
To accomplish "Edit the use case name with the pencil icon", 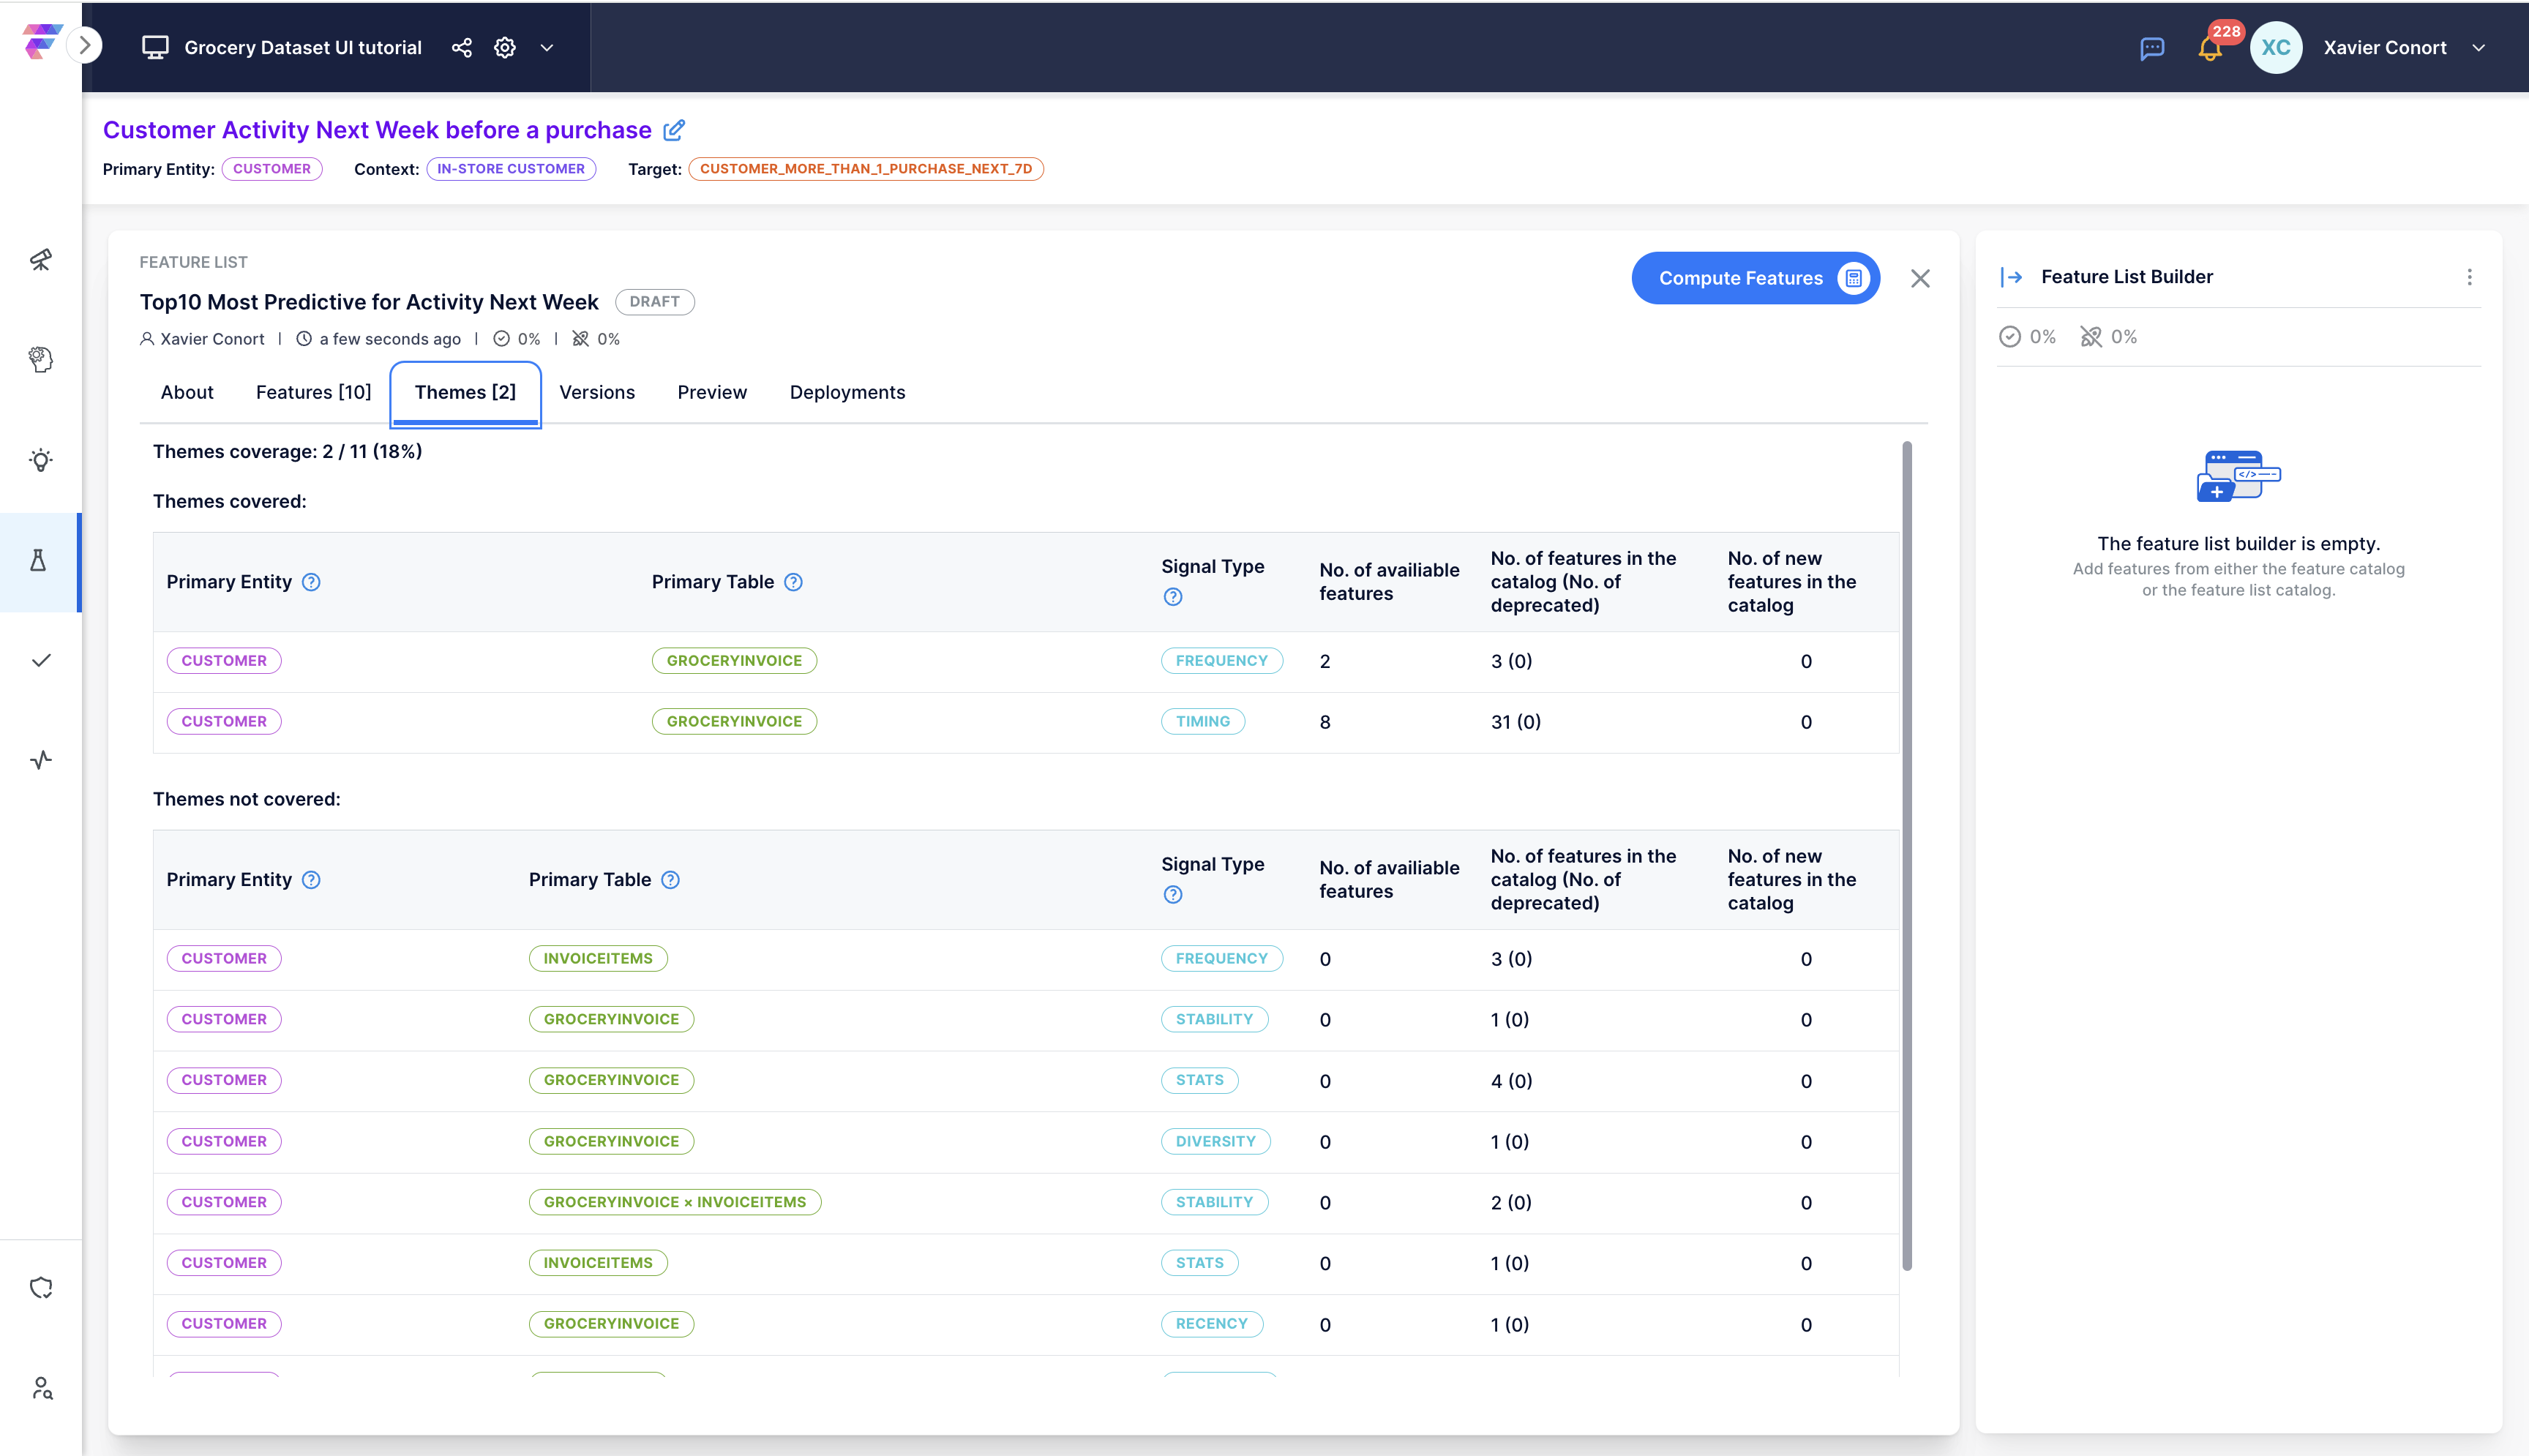I will (x=675, y=130).
